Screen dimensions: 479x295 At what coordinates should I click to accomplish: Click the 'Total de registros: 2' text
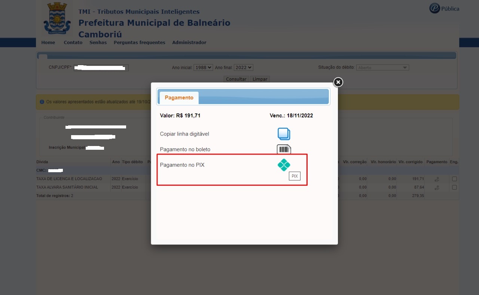pos(55,196)
